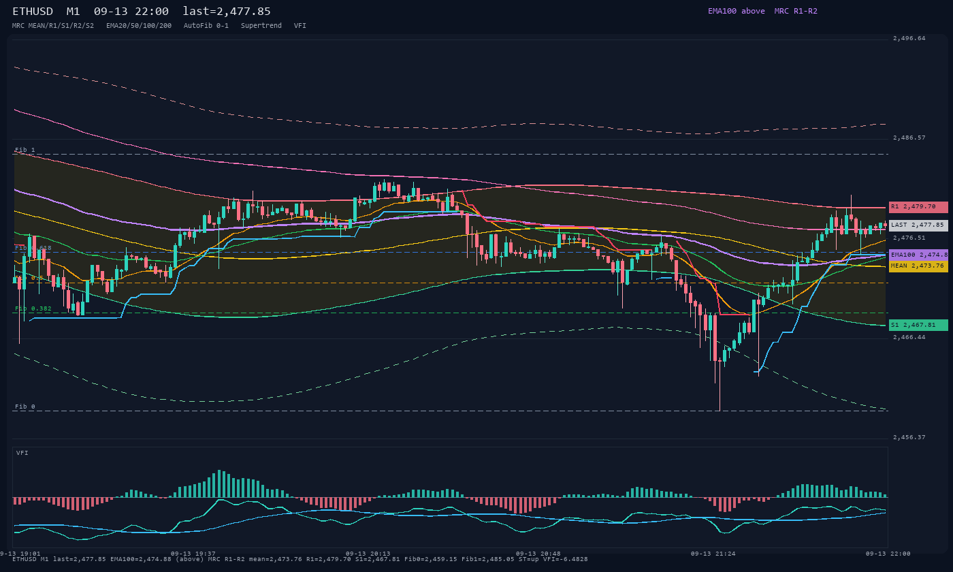Screen dimensions: 953x572
Task: Click the 'MRC R1-R2' status label
Action: (x=796, y=11)
